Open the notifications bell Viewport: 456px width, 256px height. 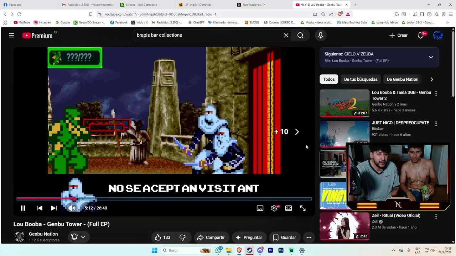pyautogui.click(x=421, y=35)
